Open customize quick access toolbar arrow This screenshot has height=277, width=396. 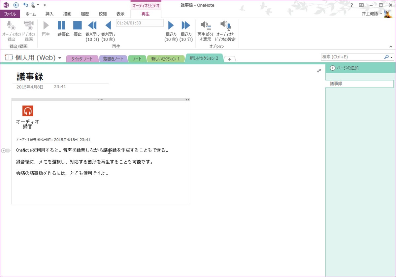coord(45,5)
